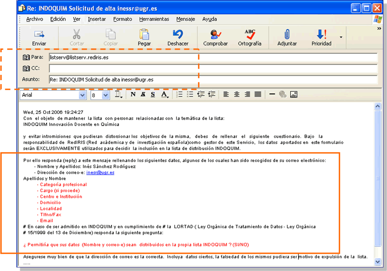The height and width of the screenshot is (271, 387).
Task: Click inside the CC input field
Action: [213, 69]
